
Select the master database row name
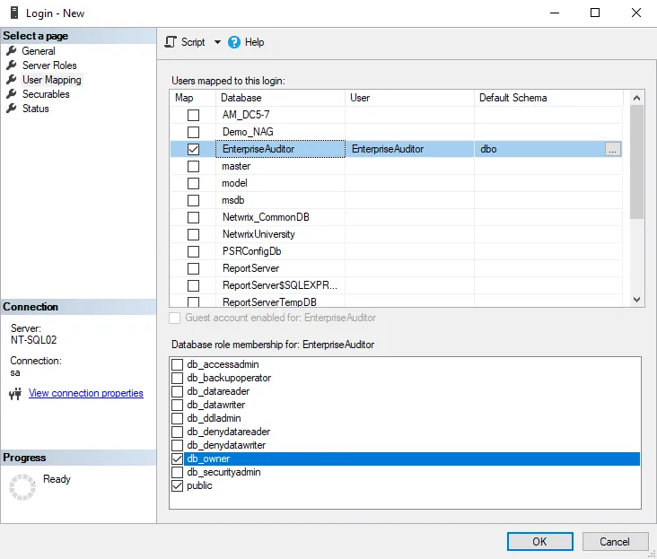tap(236, 166)
